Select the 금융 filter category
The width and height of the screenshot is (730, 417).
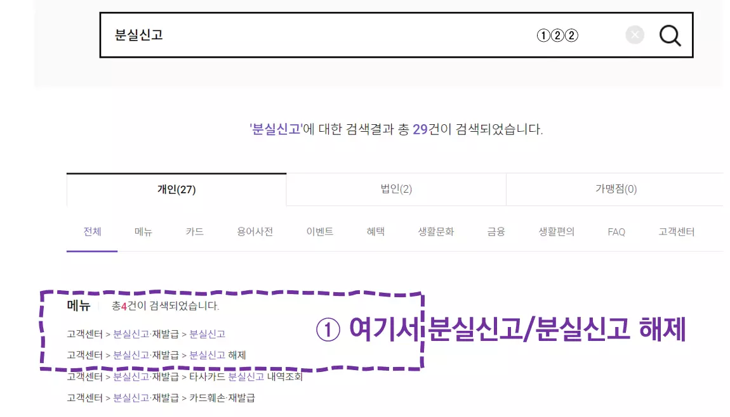pos(494,232)
